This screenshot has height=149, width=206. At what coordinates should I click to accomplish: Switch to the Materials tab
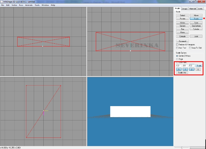(x=193, y=9)
